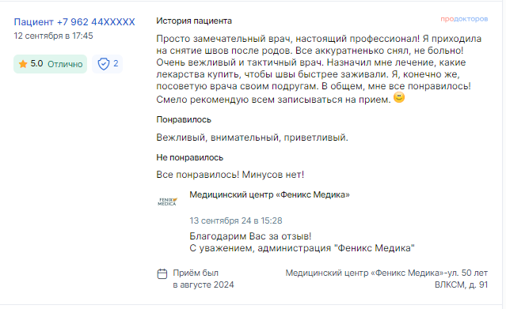Click the 5.0 Отлично rating badge
This screenshot has height=309, width=506.
point(51,64)
